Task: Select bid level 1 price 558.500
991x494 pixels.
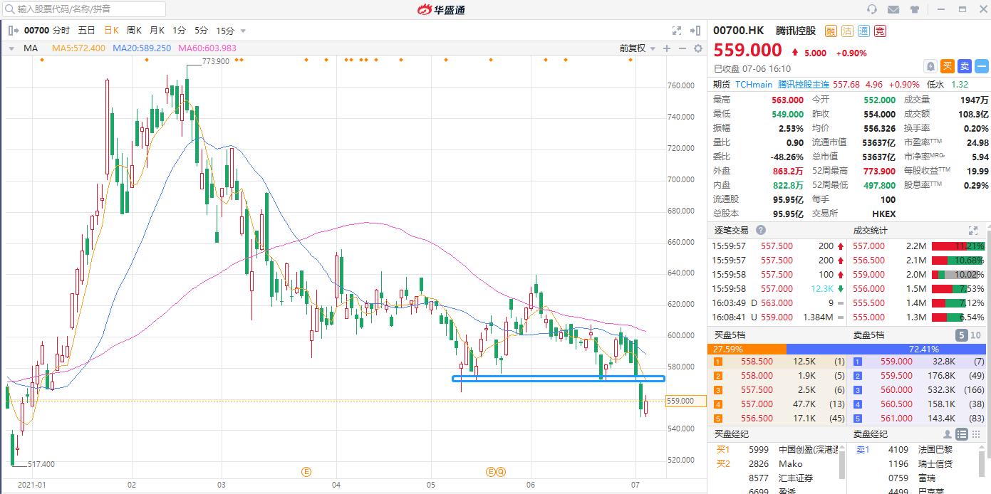Action: pos(758,362)
